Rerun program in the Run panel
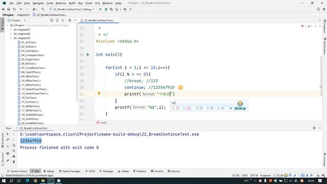 tap(8, 134)
